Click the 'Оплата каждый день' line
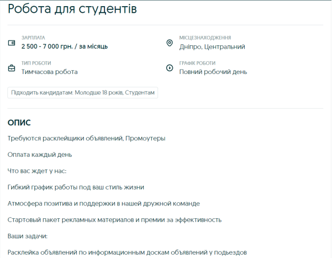This screenshot has height=258, width=332. [x=40, y=155]
